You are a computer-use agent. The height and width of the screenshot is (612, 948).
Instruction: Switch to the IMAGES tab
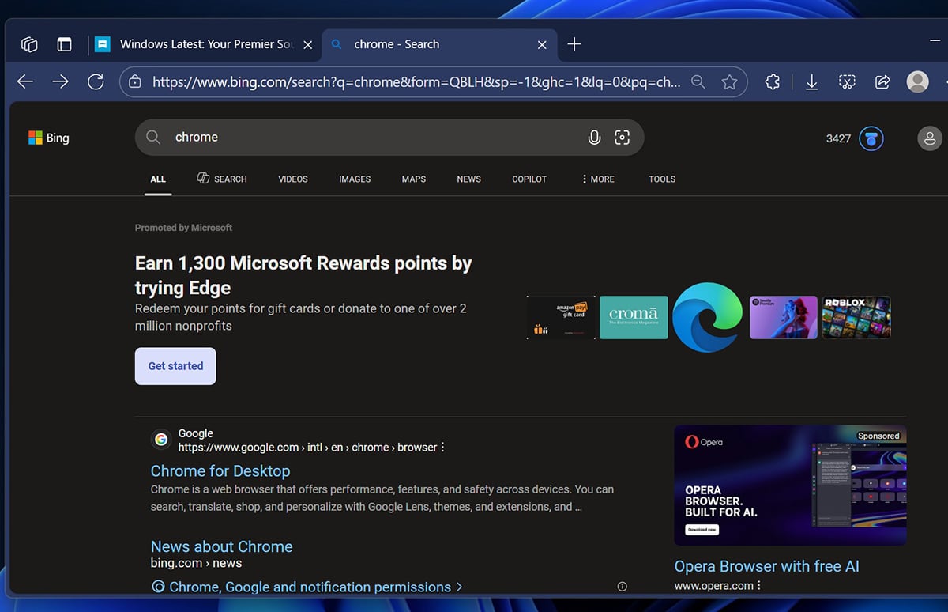click(x=354, y=179)
